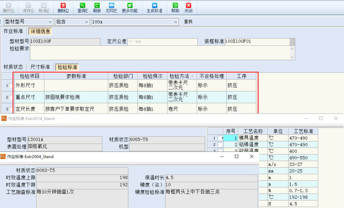The height and width of the screenshot is (208, 344).
Task: Switch to the 尺寸标准 tab
Action: 40,67
